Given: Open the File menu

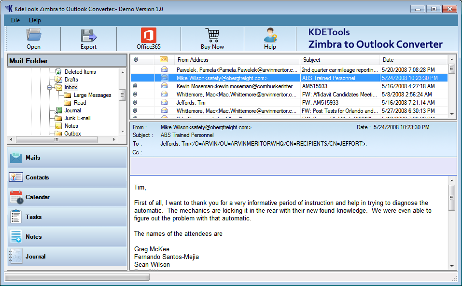Looking at the screenshot, I should (15, 20).
